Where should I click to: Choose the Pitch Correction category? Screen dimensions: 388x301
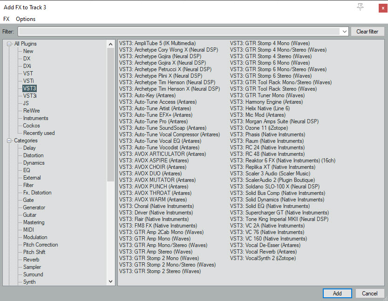coord(41,245)
